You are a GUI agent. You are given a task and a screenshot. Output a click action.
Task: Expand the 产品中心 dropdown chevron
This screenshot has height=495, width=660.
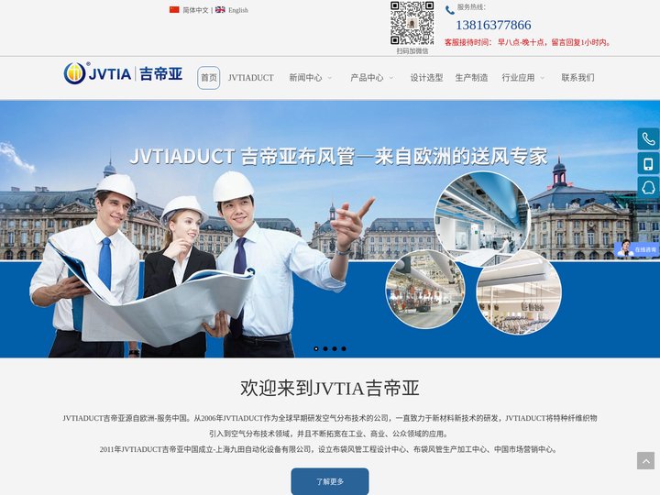click(x=391, y=78)
